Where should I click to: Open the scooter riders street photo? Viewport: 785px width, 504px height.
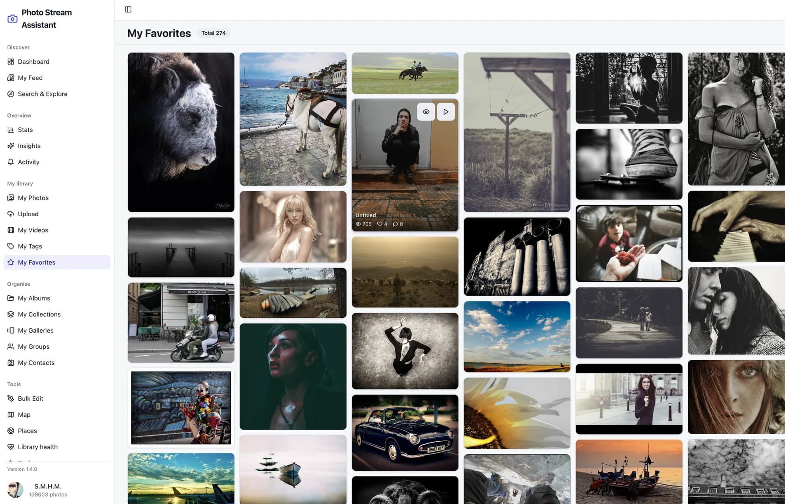181,323
